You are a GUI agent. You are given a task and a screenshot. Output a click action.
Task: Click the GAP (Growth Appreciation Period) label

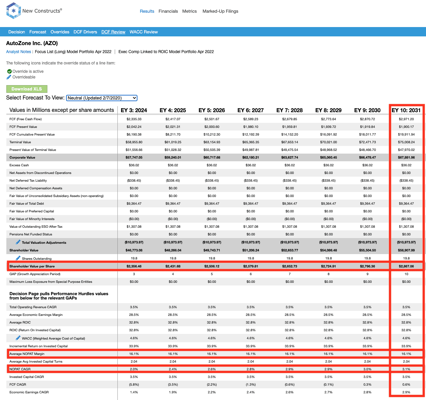click(35, 274)
